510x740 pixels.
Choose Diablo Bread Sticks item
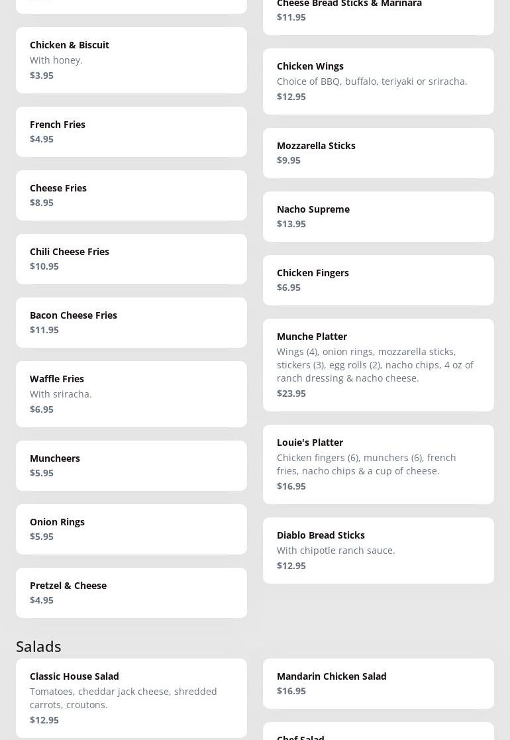pyautogui.click(x=378, y=551)
